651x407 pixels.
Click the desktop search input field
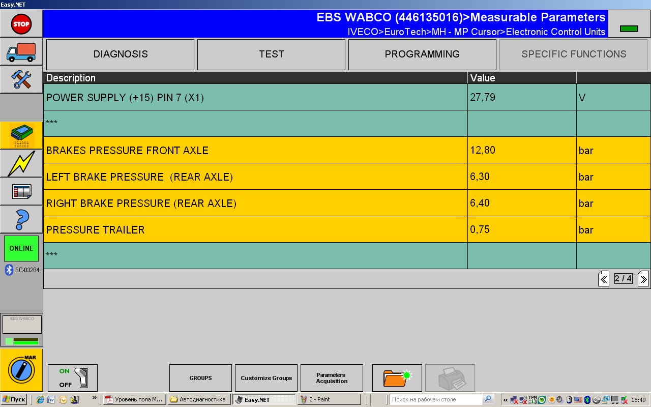[435, 399]
